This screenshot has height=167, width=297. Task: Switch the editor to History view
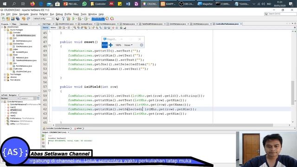click(53, 28)
